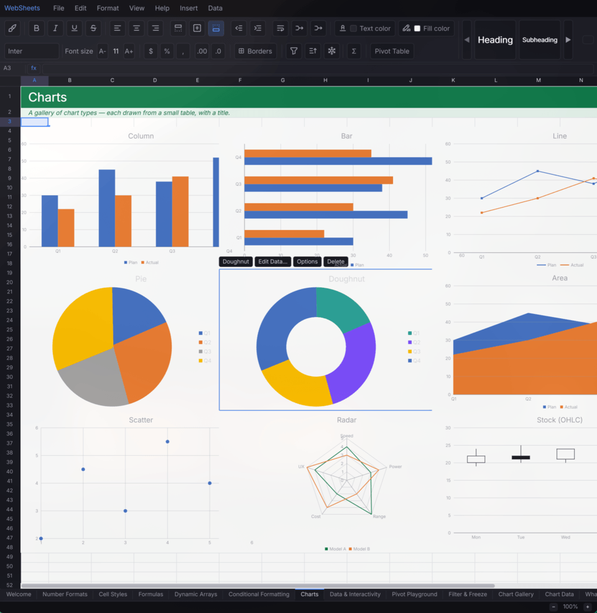This screenshot has height=613, width=597.
Task: Switch to the Chart Data sheet tab
Action: click(x=559, y=594)
